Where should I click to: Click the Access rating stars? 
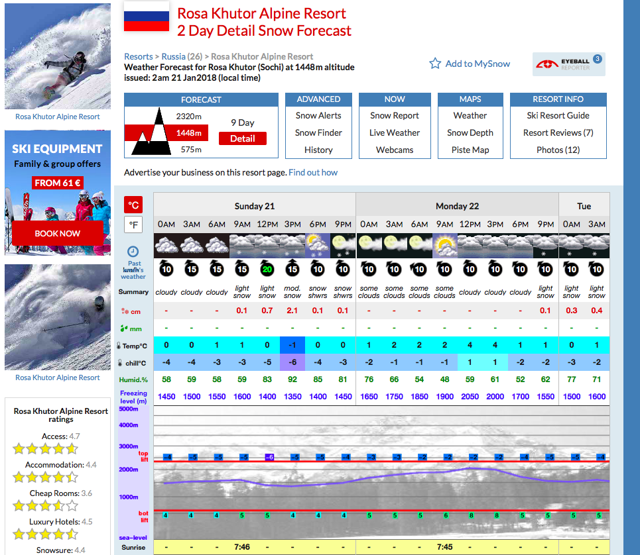(x=45, y=449)
